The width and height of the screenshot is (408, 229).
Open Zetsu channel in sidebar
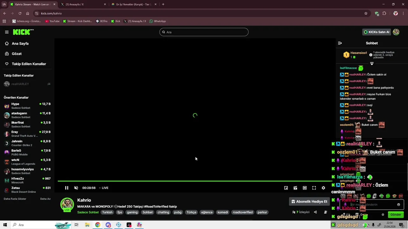27,190
